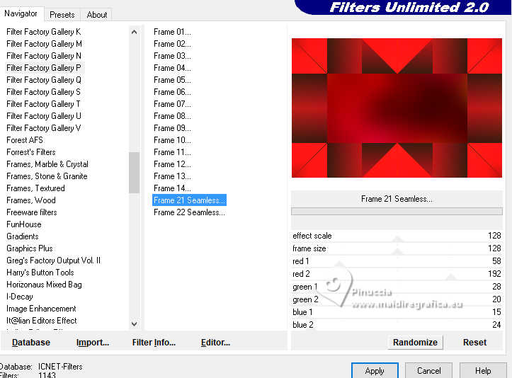The height and width of the screenshot is (378, 512).
Task: Open the Presets tab
Action: pyautogui.click(x=62, y=15)
